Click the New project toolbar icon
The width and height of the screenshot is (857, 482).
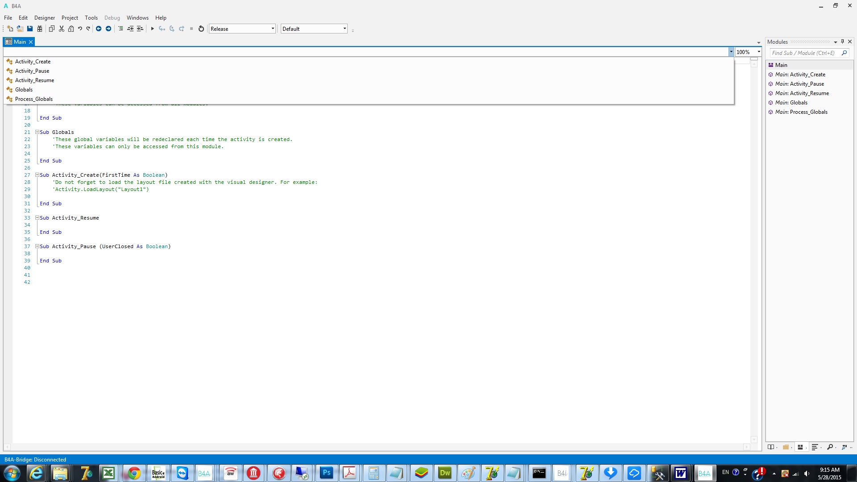[x=10, y=29]
